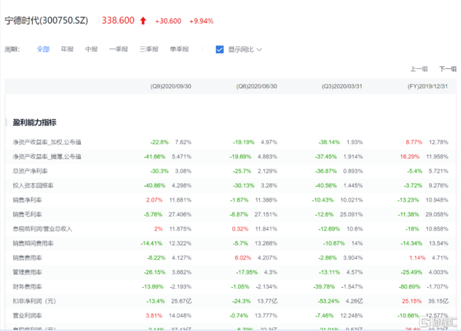The width and height of the screenshot is (461, 331).
Task: Go to previous group with 上一组
Action: pos(419,69)
